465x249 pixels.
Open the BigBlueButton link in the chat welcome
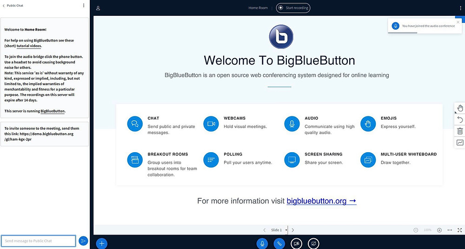coord(53,111)
